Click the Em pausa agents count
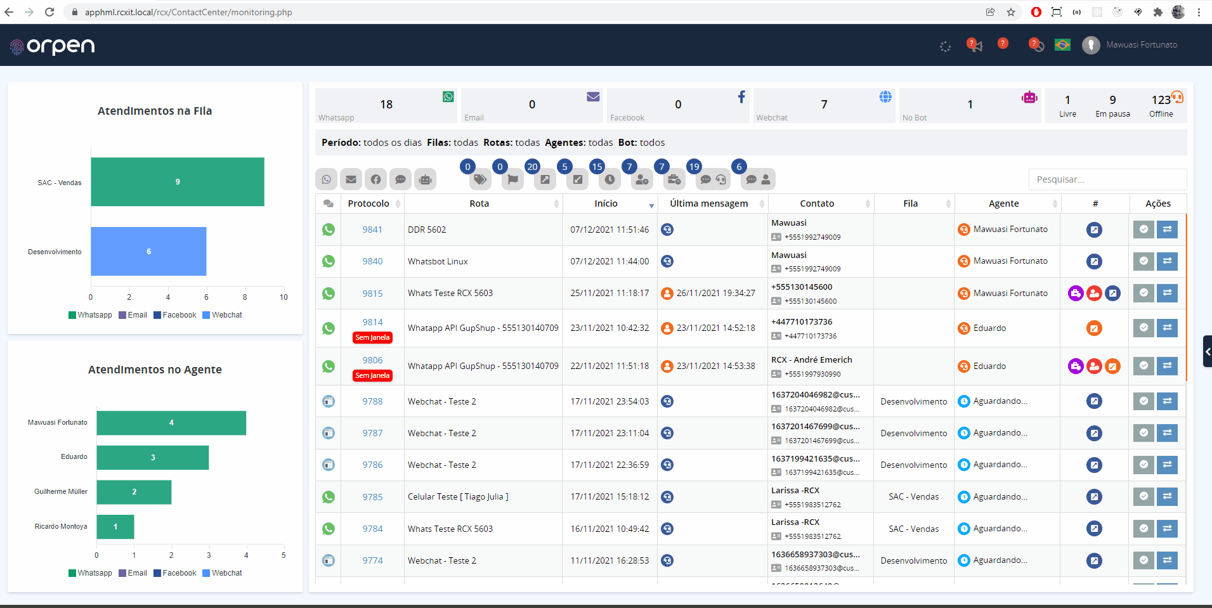The width and height of the screenshot is (1212, 608). 1112,100
